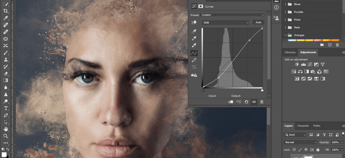345x158 pixels.
Task: Select the Hand tool
Action: pos(6,129)
